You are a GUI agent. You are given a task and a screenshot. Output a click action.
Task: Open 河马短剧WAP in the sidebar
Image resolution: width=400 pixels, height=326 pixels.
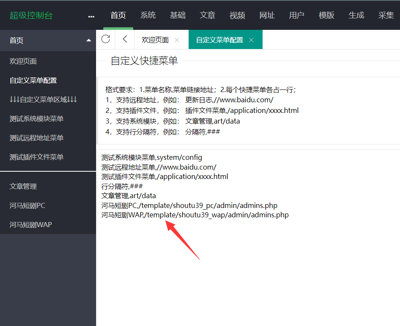point(48,225)
